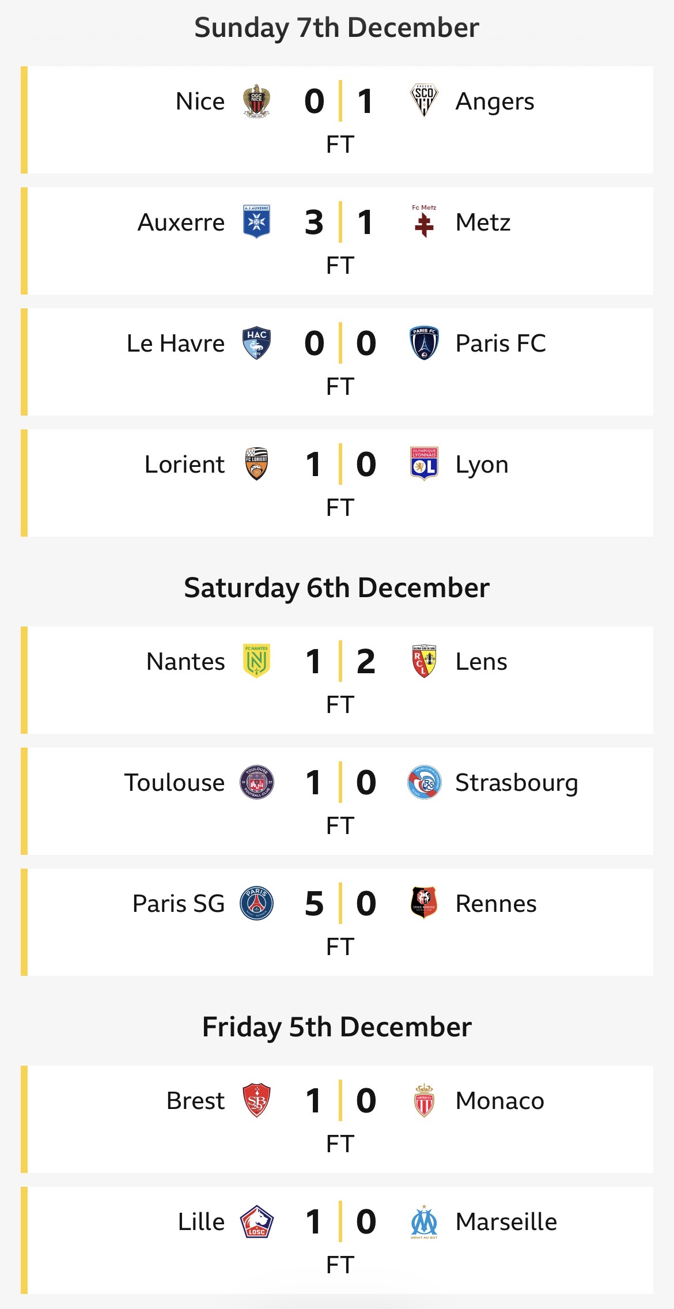Click the Marseille OM logo
The image size is (674, 1309).
coord(424,1221)
